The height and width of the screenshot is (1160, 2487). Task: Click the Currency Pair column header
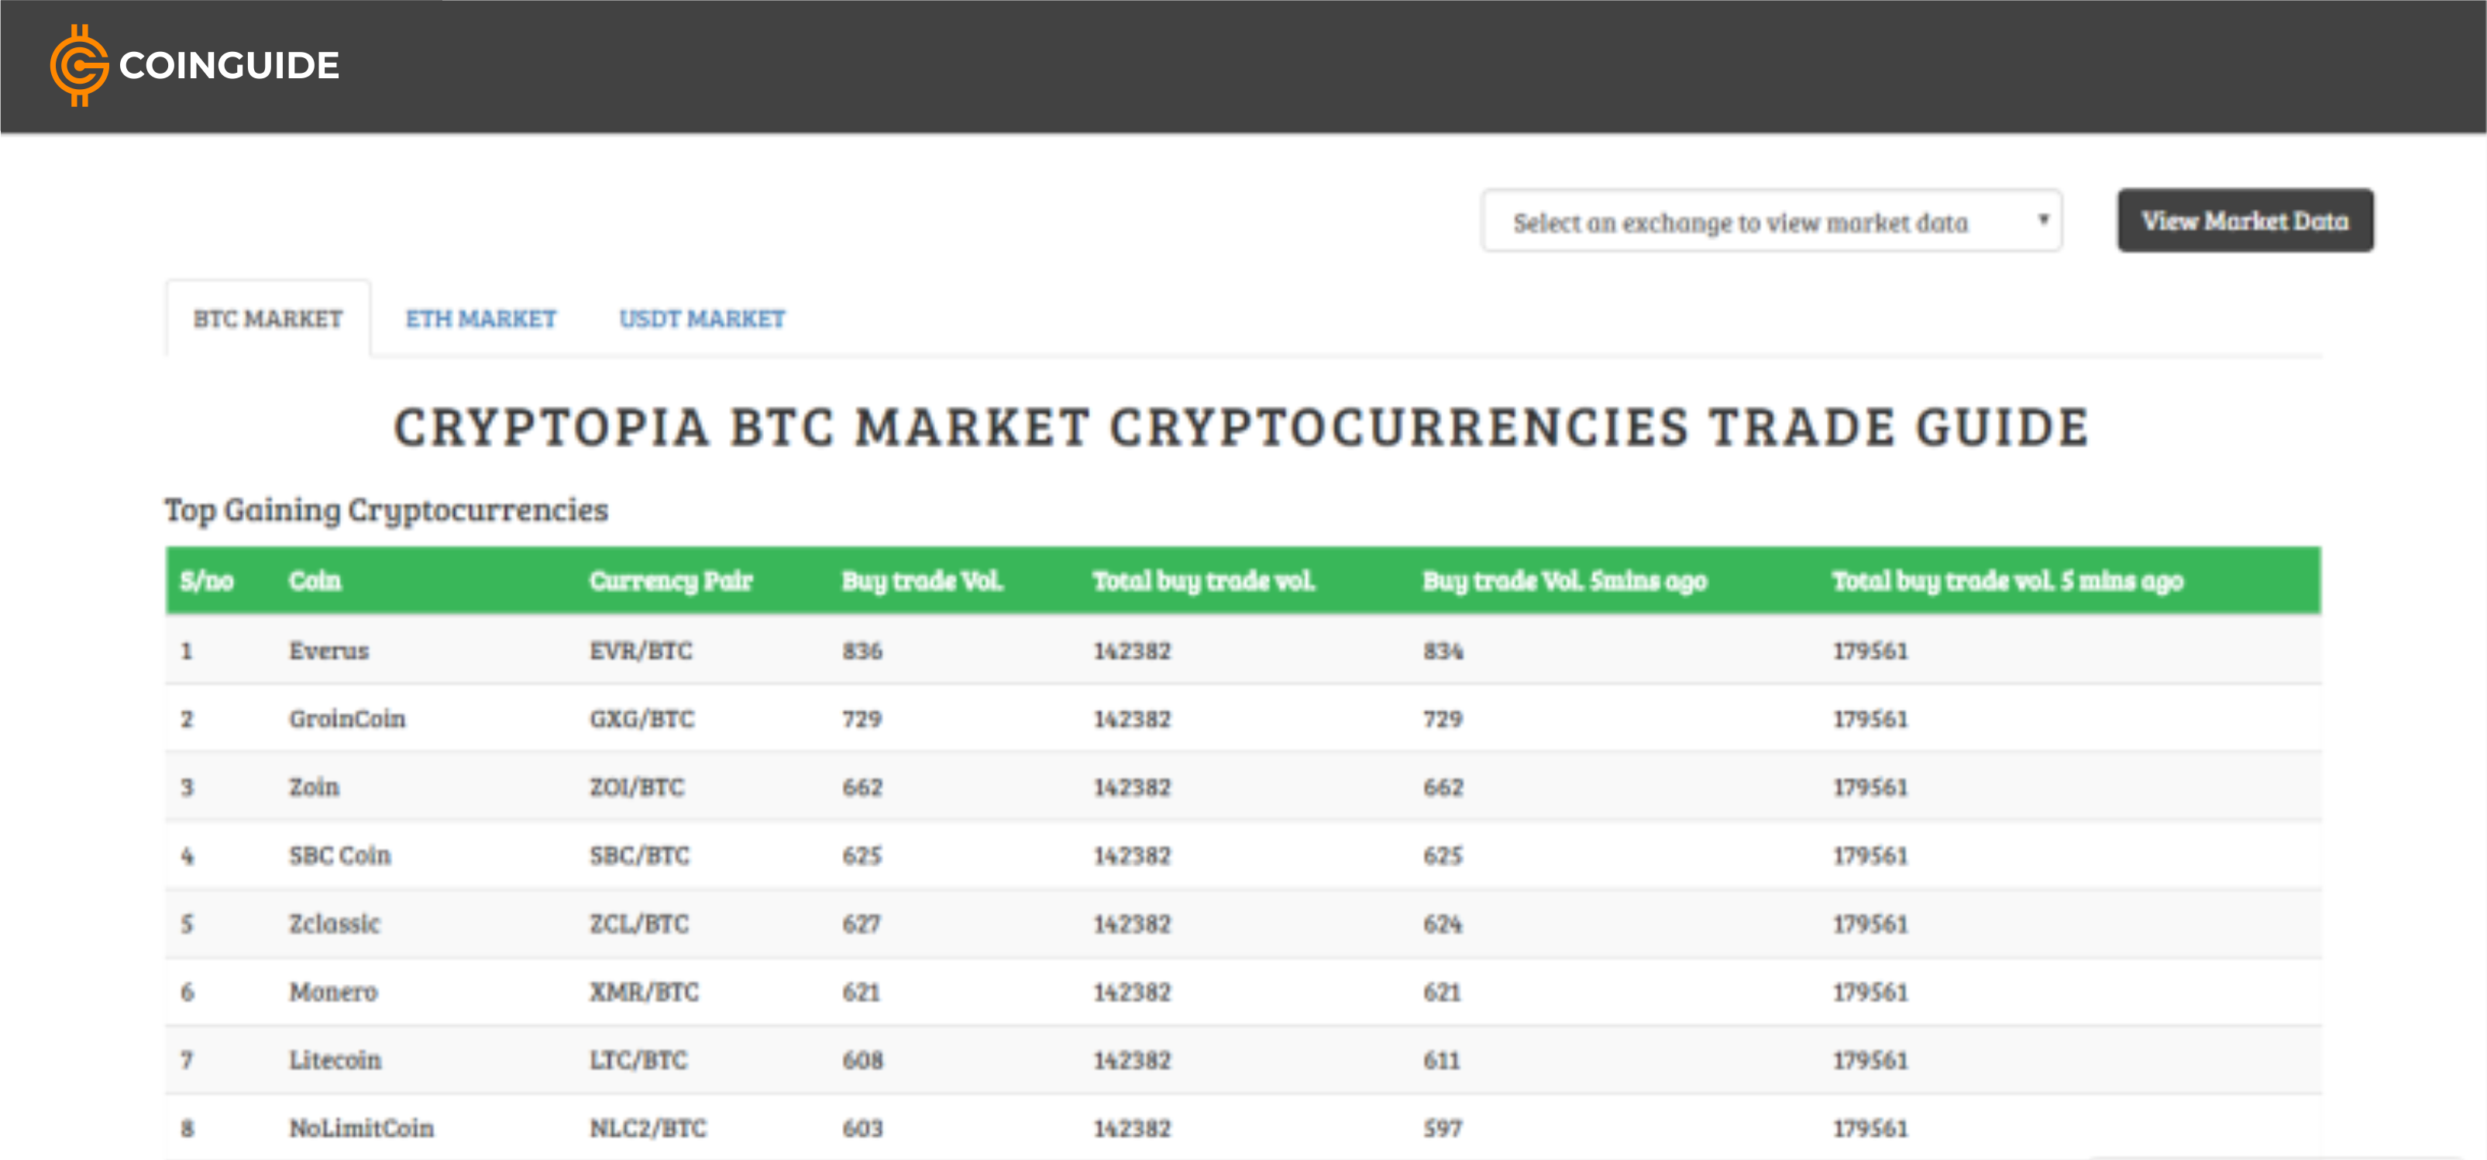[670, 580]
